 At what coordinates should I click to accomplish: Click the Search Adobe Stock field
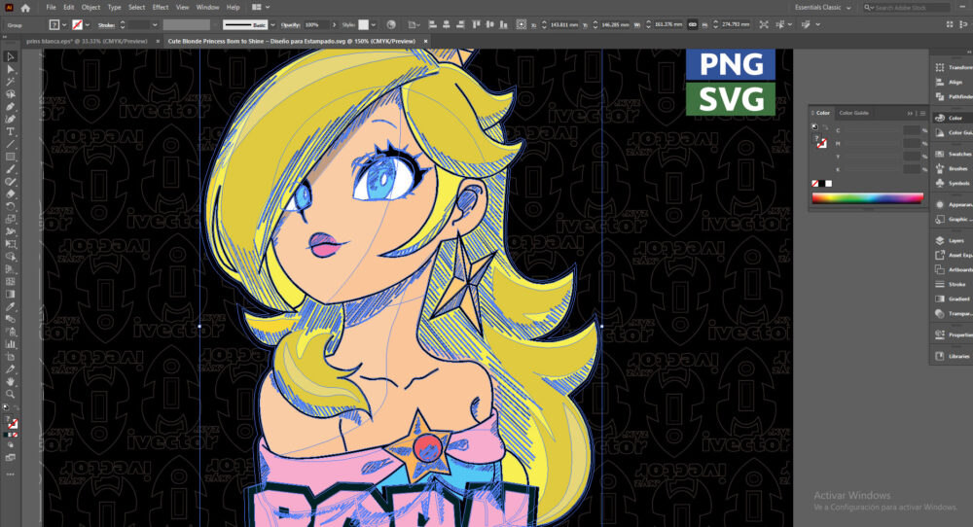coord(907,8)
